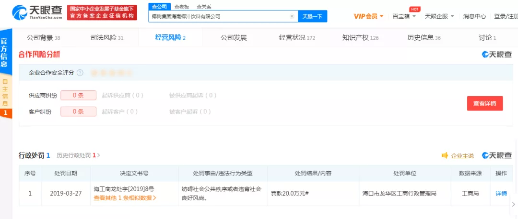
Task: Expand 查看其他 1 条相似数据 link
Action: point(125,198)
